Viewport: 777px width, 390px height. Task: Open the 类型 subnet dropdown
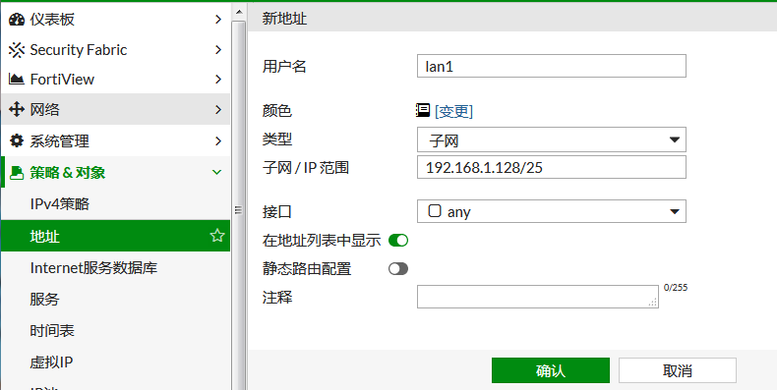pyautogui.click(x=552, y=139)
